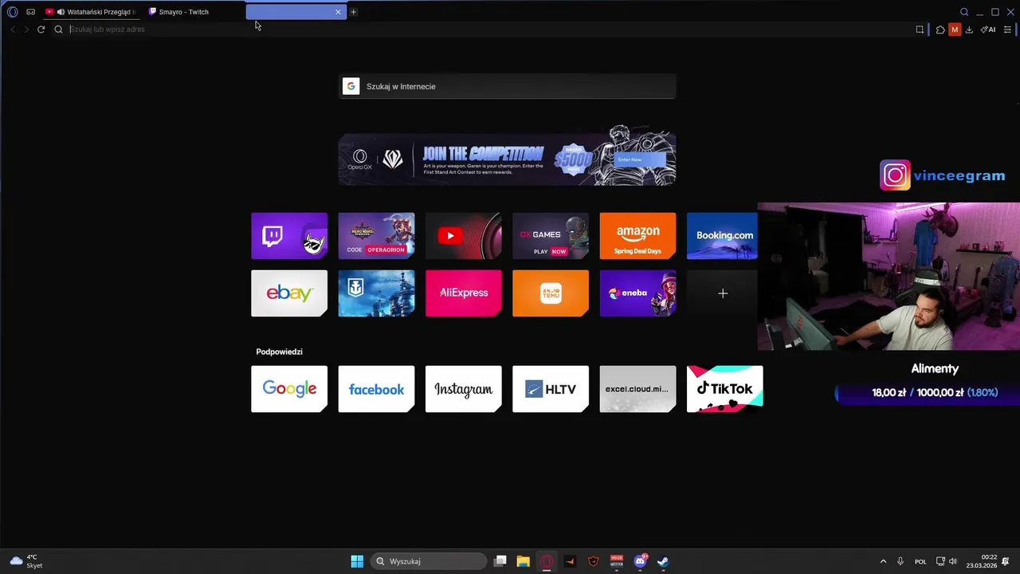Open the downloads icon
This screenshot has height=574, width=1020.
(x=969, y=29)
